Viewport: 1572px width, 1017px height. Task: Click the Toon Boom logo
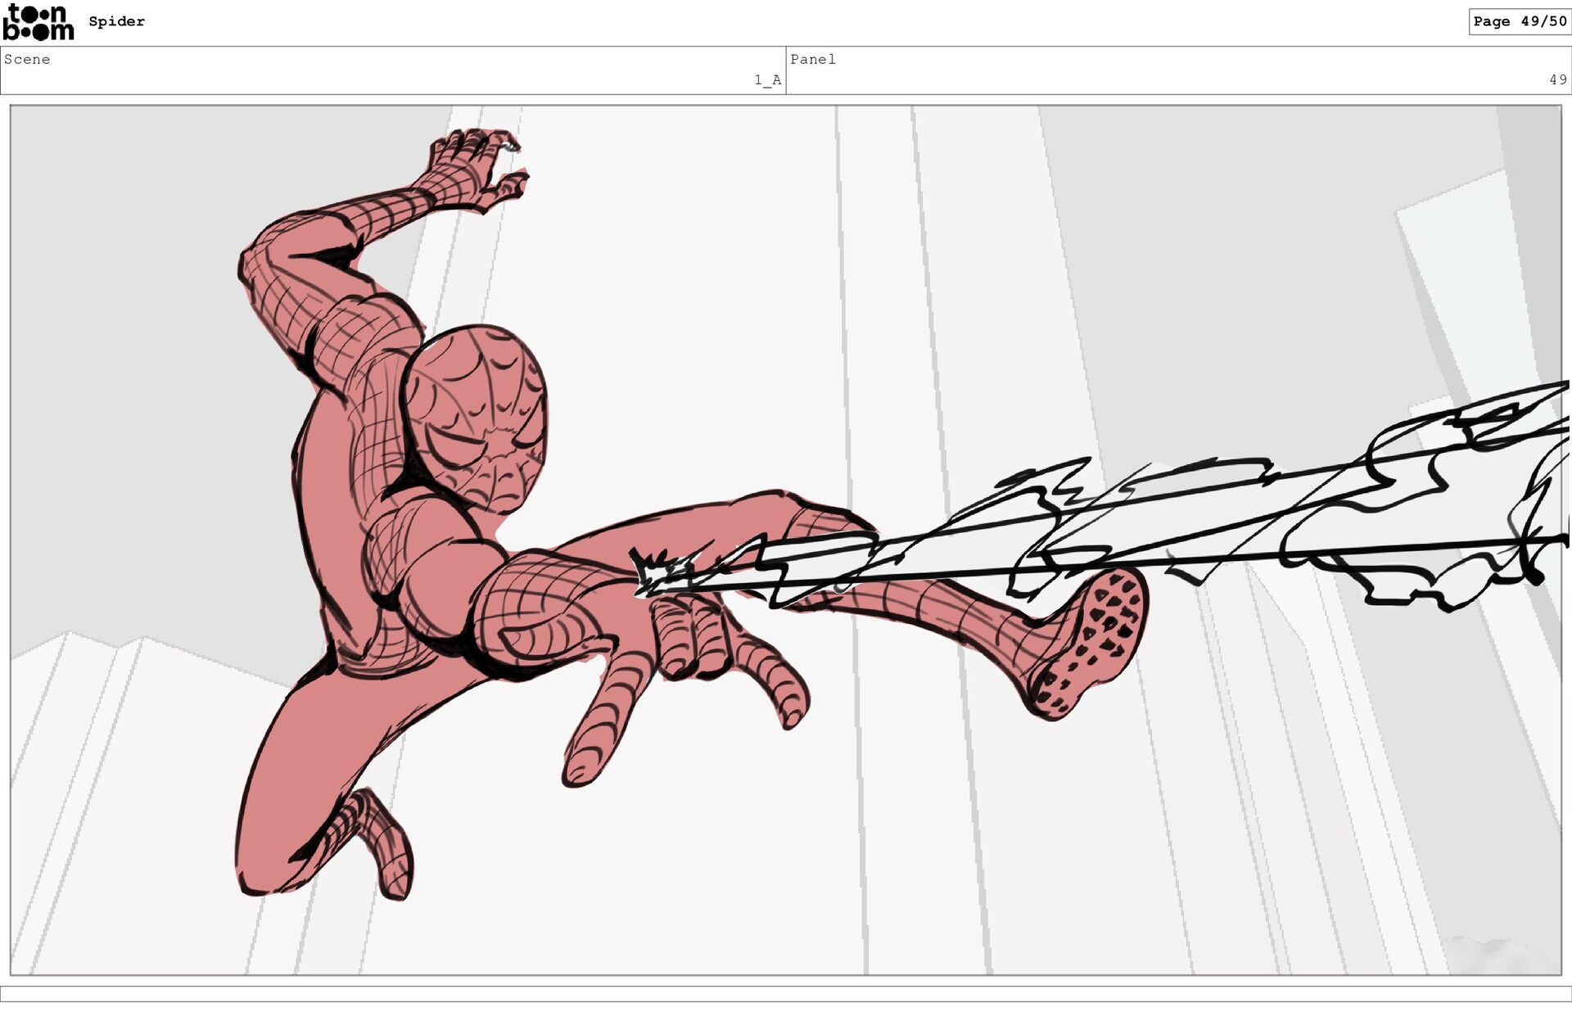38,22
